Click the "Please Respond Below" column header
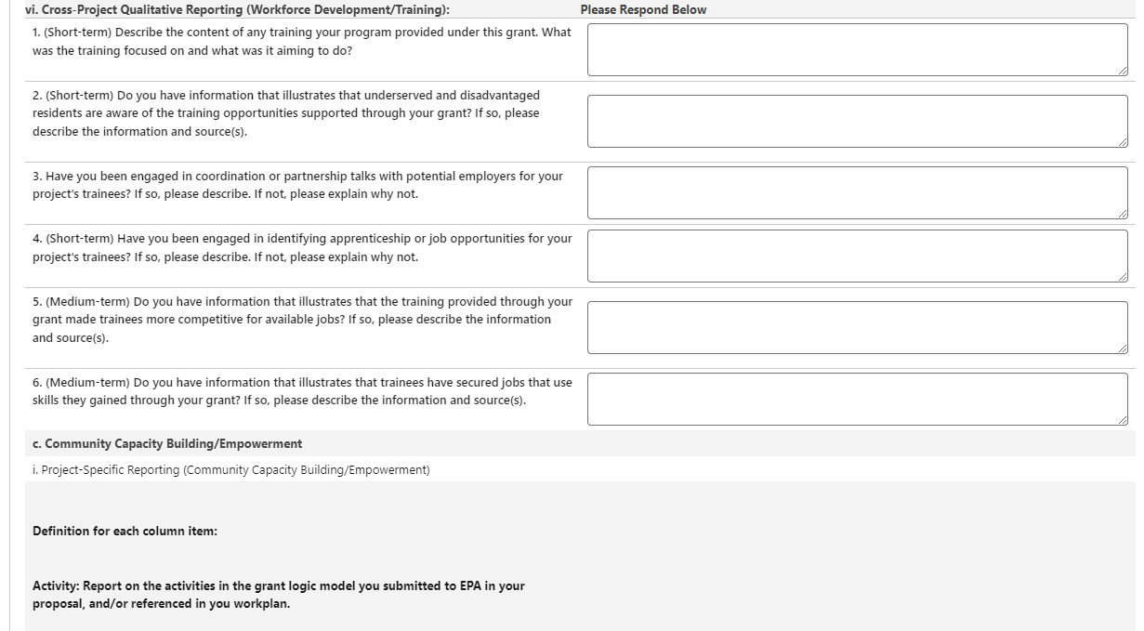This screenshot has height=631, width=1144. pyautogui.click(x=643, y=10)
